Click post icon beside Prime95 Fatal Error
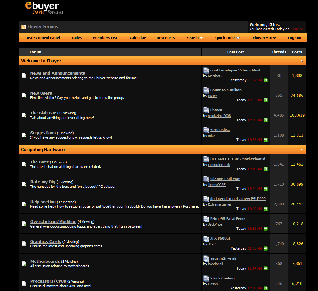Screen dimensions: 318x291 (206, 219)
